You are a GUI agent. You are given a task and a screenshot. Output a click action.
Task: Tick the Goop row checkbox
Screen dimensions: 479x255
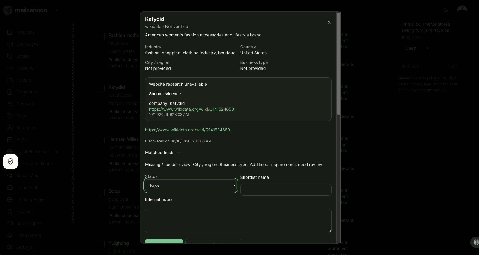[101, 192]
